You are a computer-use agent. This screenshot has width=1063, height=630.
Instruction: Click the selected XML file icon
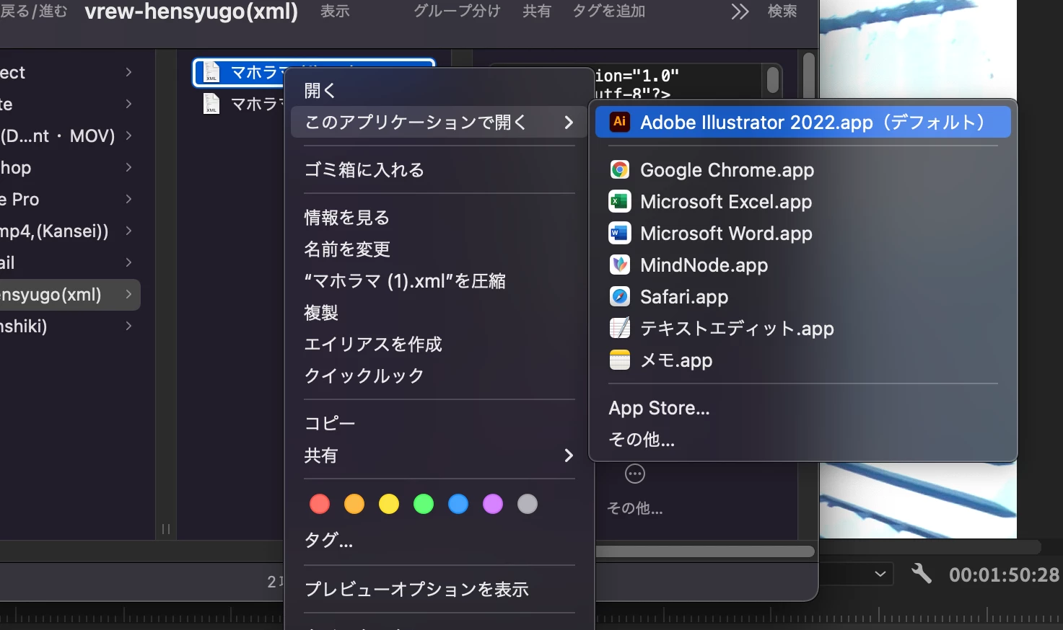click(211, 72)
